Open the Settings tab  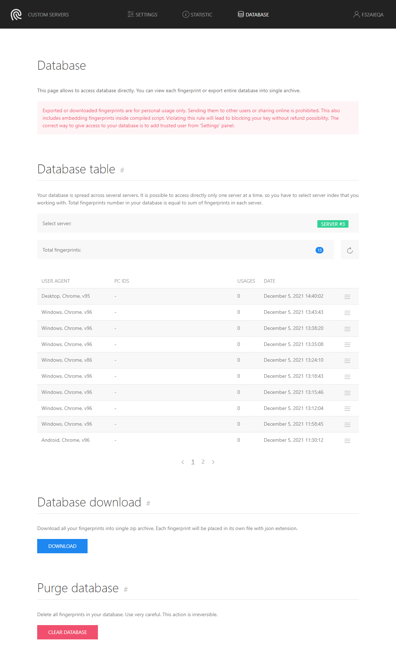[x=142, y=15]
